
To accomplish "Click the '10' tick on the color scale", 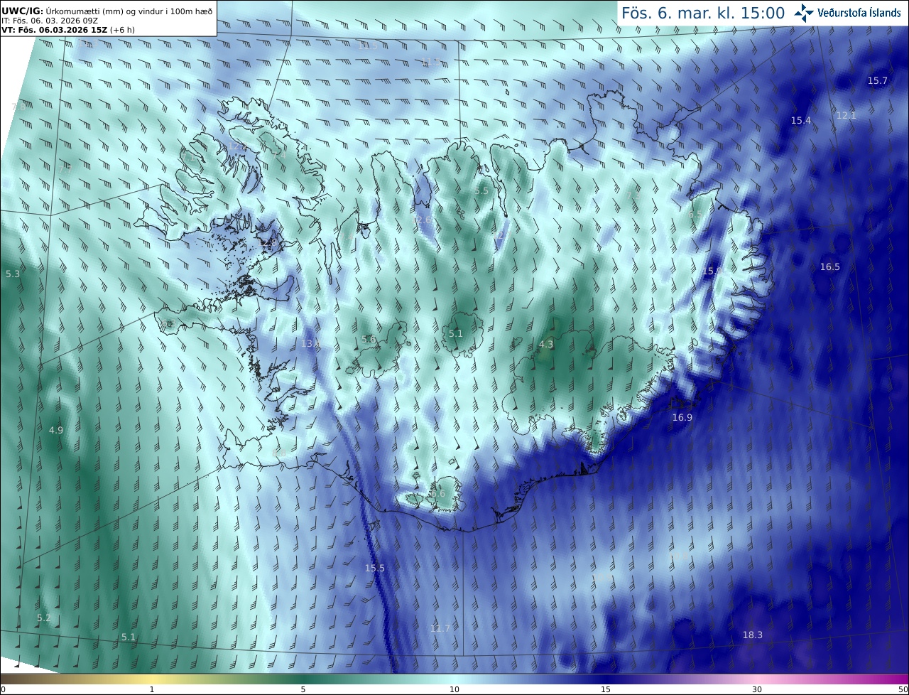I will 454,690.
